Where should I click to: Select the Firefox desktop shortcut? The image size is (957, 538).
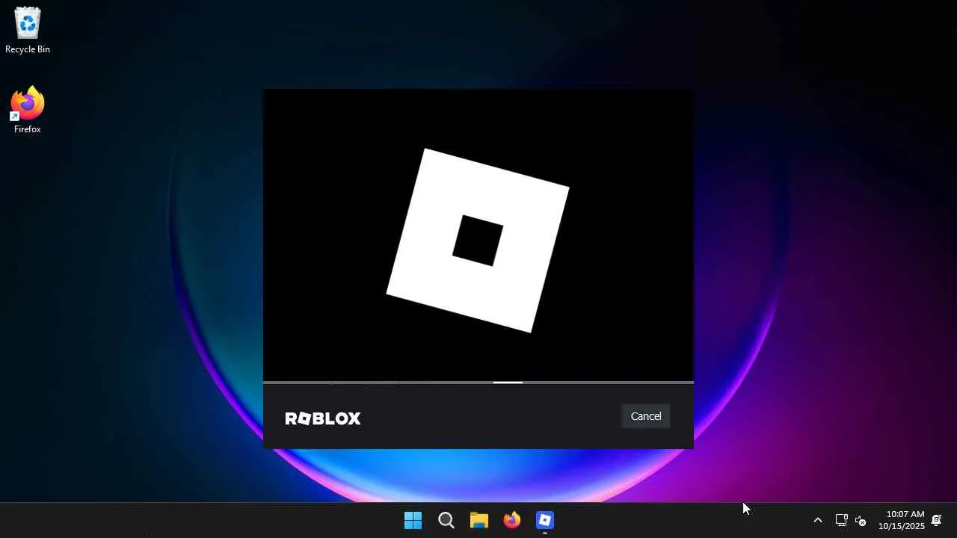point(28,111)
